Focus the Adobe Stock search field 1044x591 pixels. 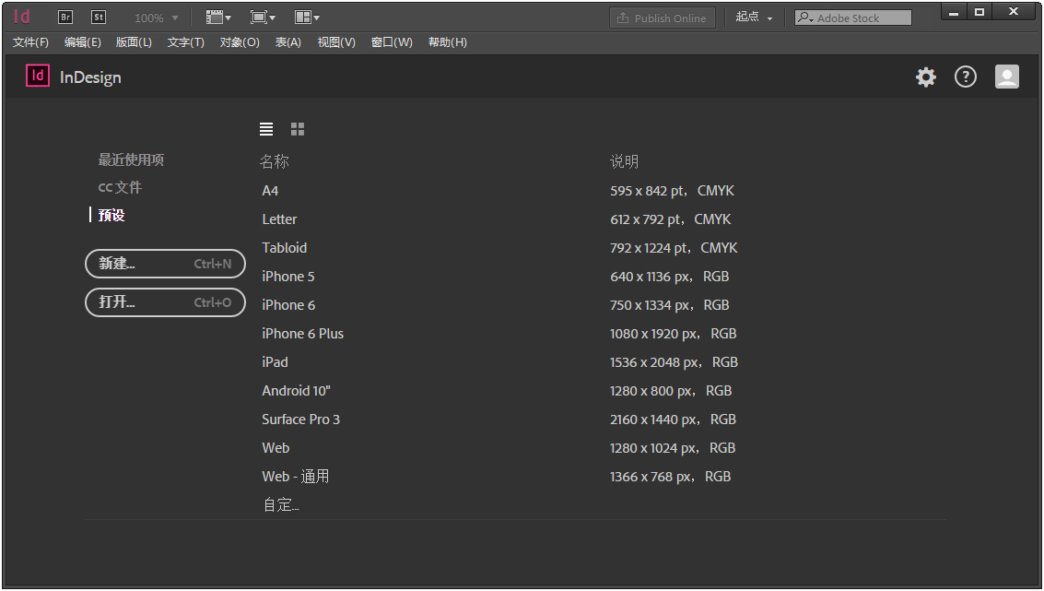coord(853,18)
